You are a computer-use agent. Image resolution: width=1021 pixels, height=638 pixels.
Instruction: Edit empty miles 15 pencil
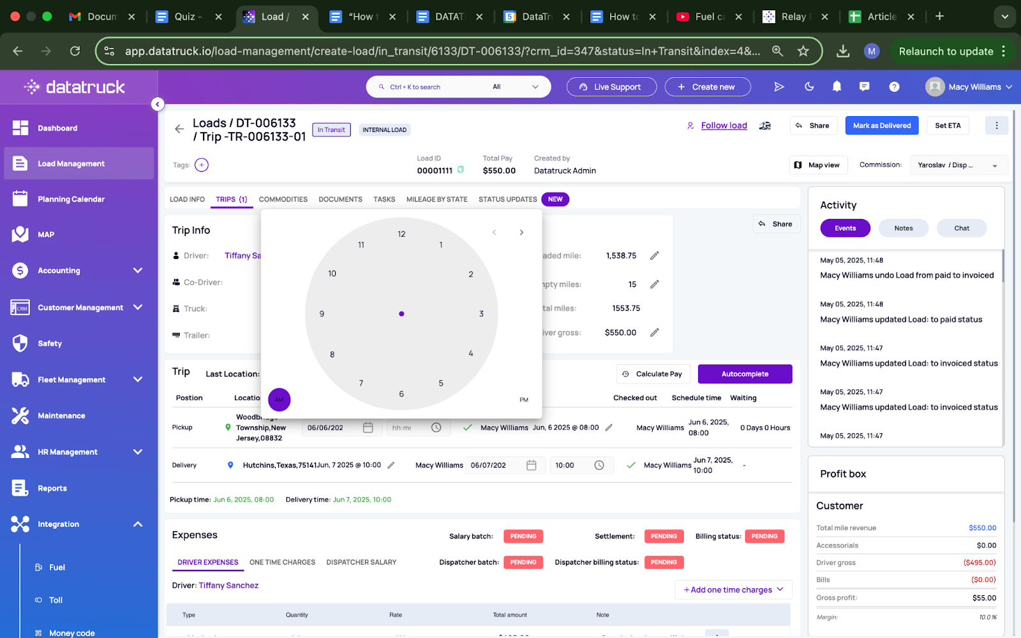point(655,285)
